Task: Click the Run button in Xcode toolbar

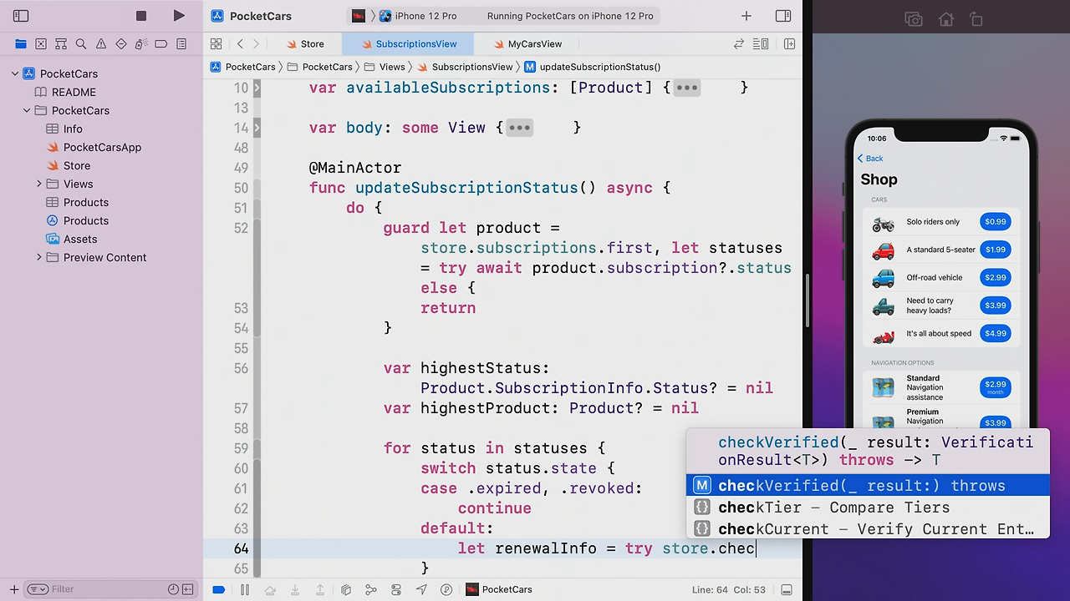Action: (x=179, y=16)
